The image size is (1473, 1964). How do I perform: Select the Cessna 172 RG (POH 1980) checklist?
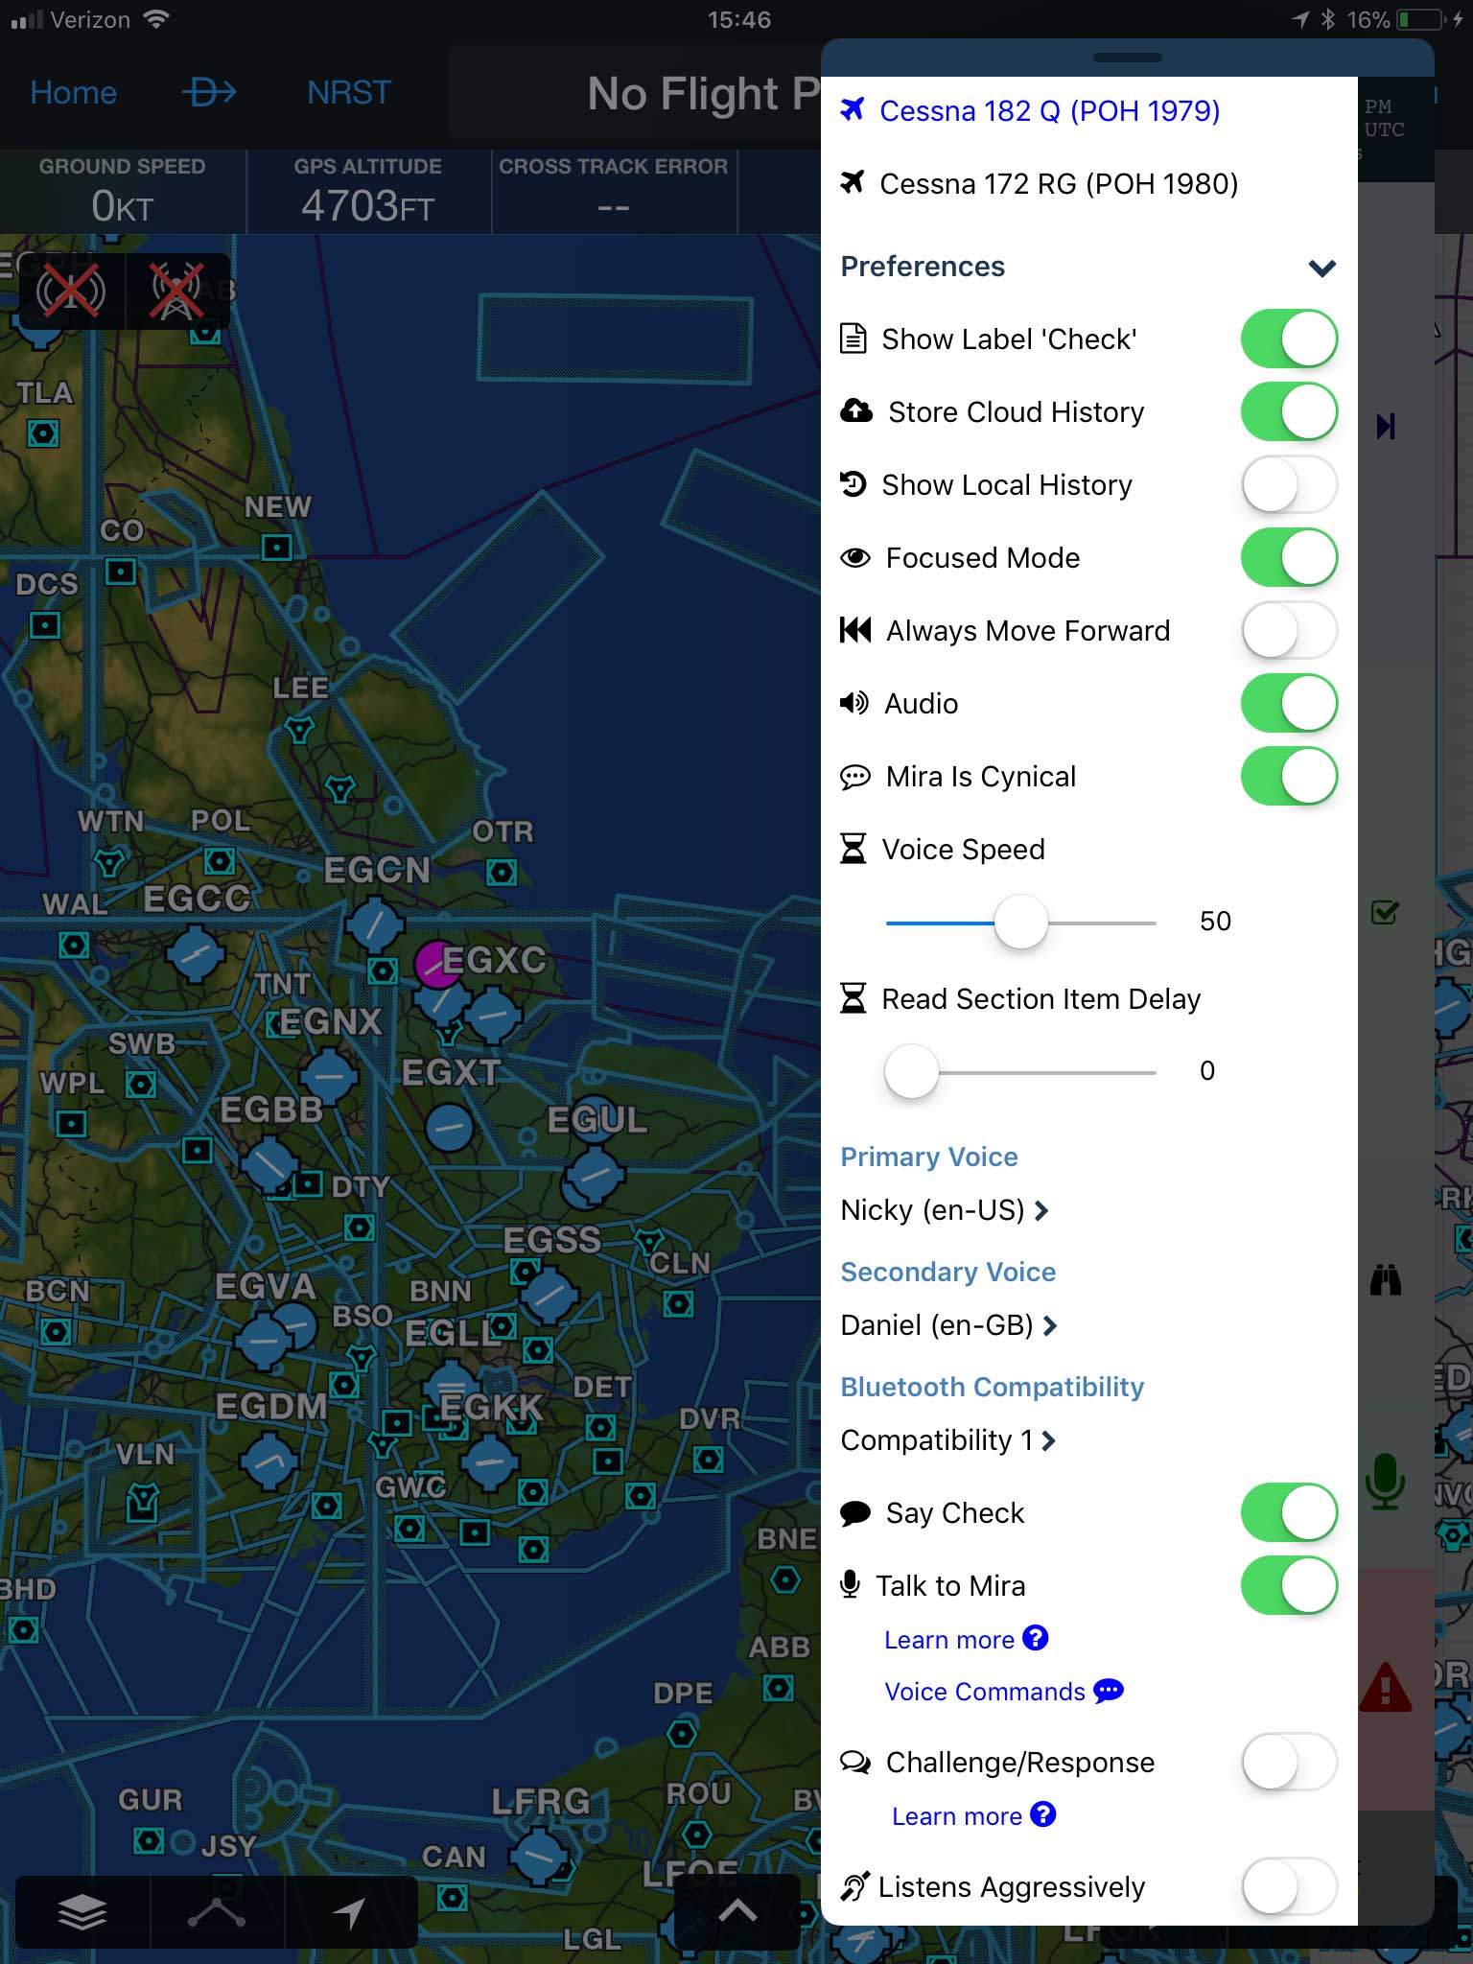pyautogui.click(x=1059, y=183)
